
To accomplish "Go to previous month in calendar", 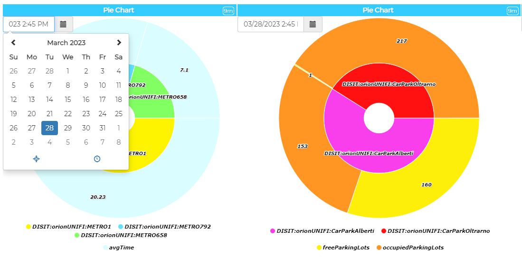I will click(13, 43).
